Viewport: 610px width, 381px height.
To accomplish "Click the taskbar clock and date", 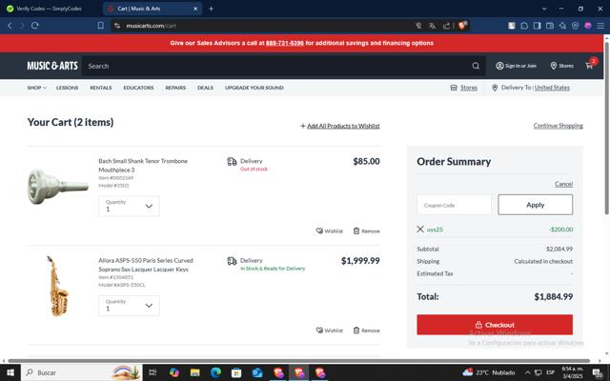I will point(573,372).
